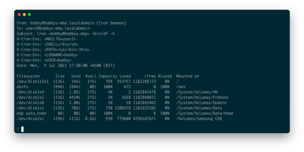The height and width of the screenshot is (152, 304).
Task: Click the cursor at the ? prompt
Action: coord(22,129)
